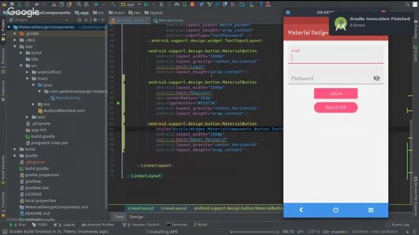419x235 pixels.
Task: Open the Logcat tool window tab
Action: tap(64, 225)
